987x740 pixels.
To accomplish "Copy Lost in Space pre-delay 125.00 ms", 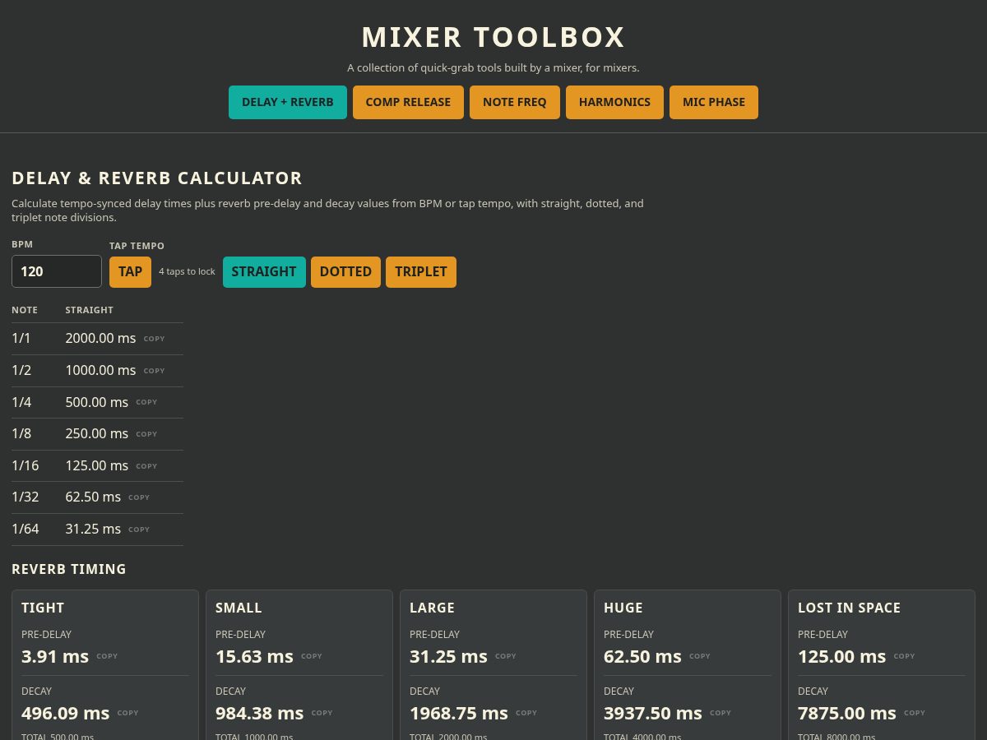I will pos(905,656).
